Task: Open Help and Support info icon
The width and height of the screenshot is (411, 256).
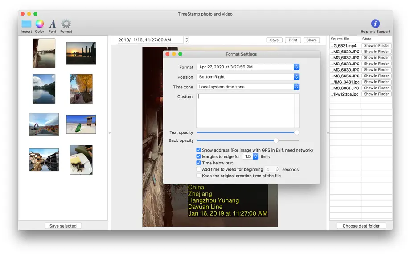Action: pos(375,24)
